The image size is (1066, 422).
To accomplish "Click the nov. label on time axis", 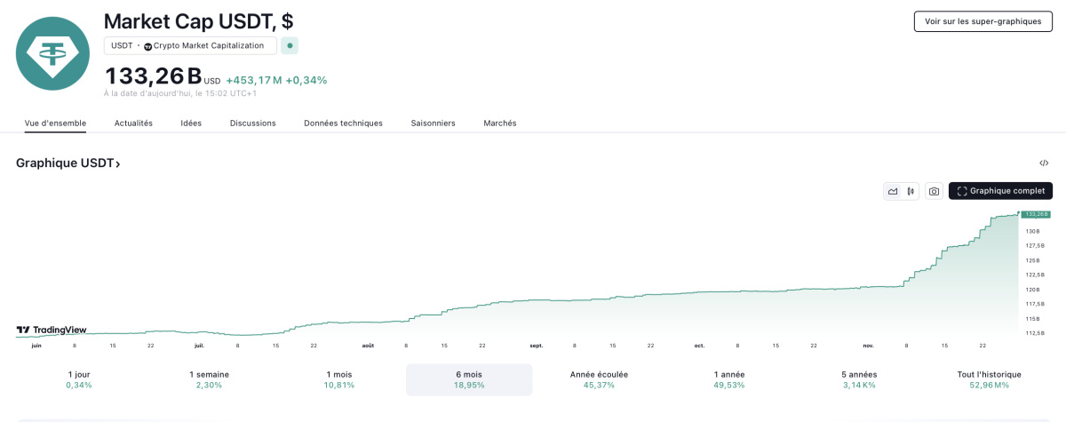I will [868, 345].
